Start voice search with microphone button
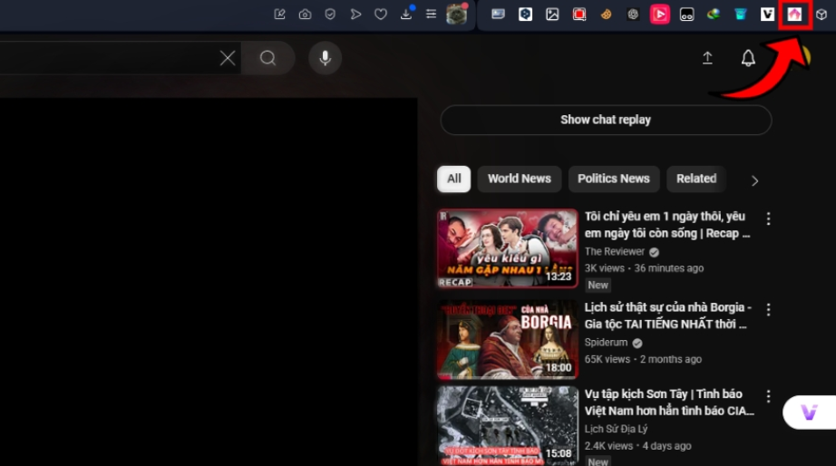Image resolution: width=836 pixels, height=466 pixels. pyautogui.click(x=325, y=58)
